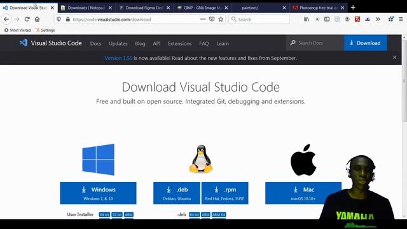Open the Firefox account avatar icon

pyautogui.click(x=347, y=19)
